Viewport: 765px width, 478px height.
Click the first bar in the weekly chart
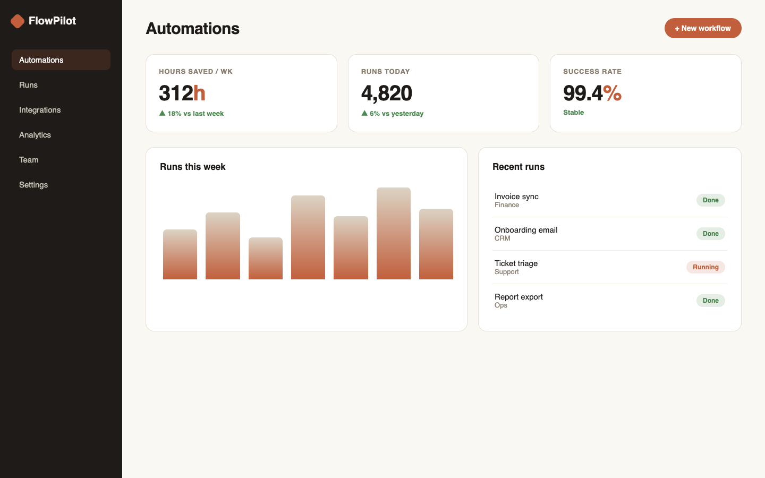point(180,254)
